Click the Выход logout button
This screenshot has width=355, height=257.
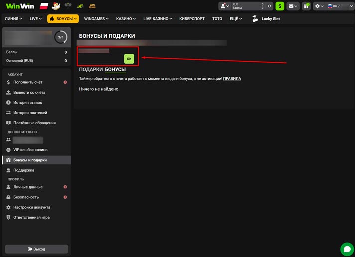(37, 249)
